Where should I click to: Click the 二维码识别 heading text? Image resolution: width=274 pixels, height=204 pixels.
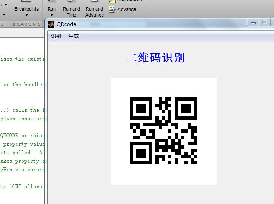coord(155,58)
